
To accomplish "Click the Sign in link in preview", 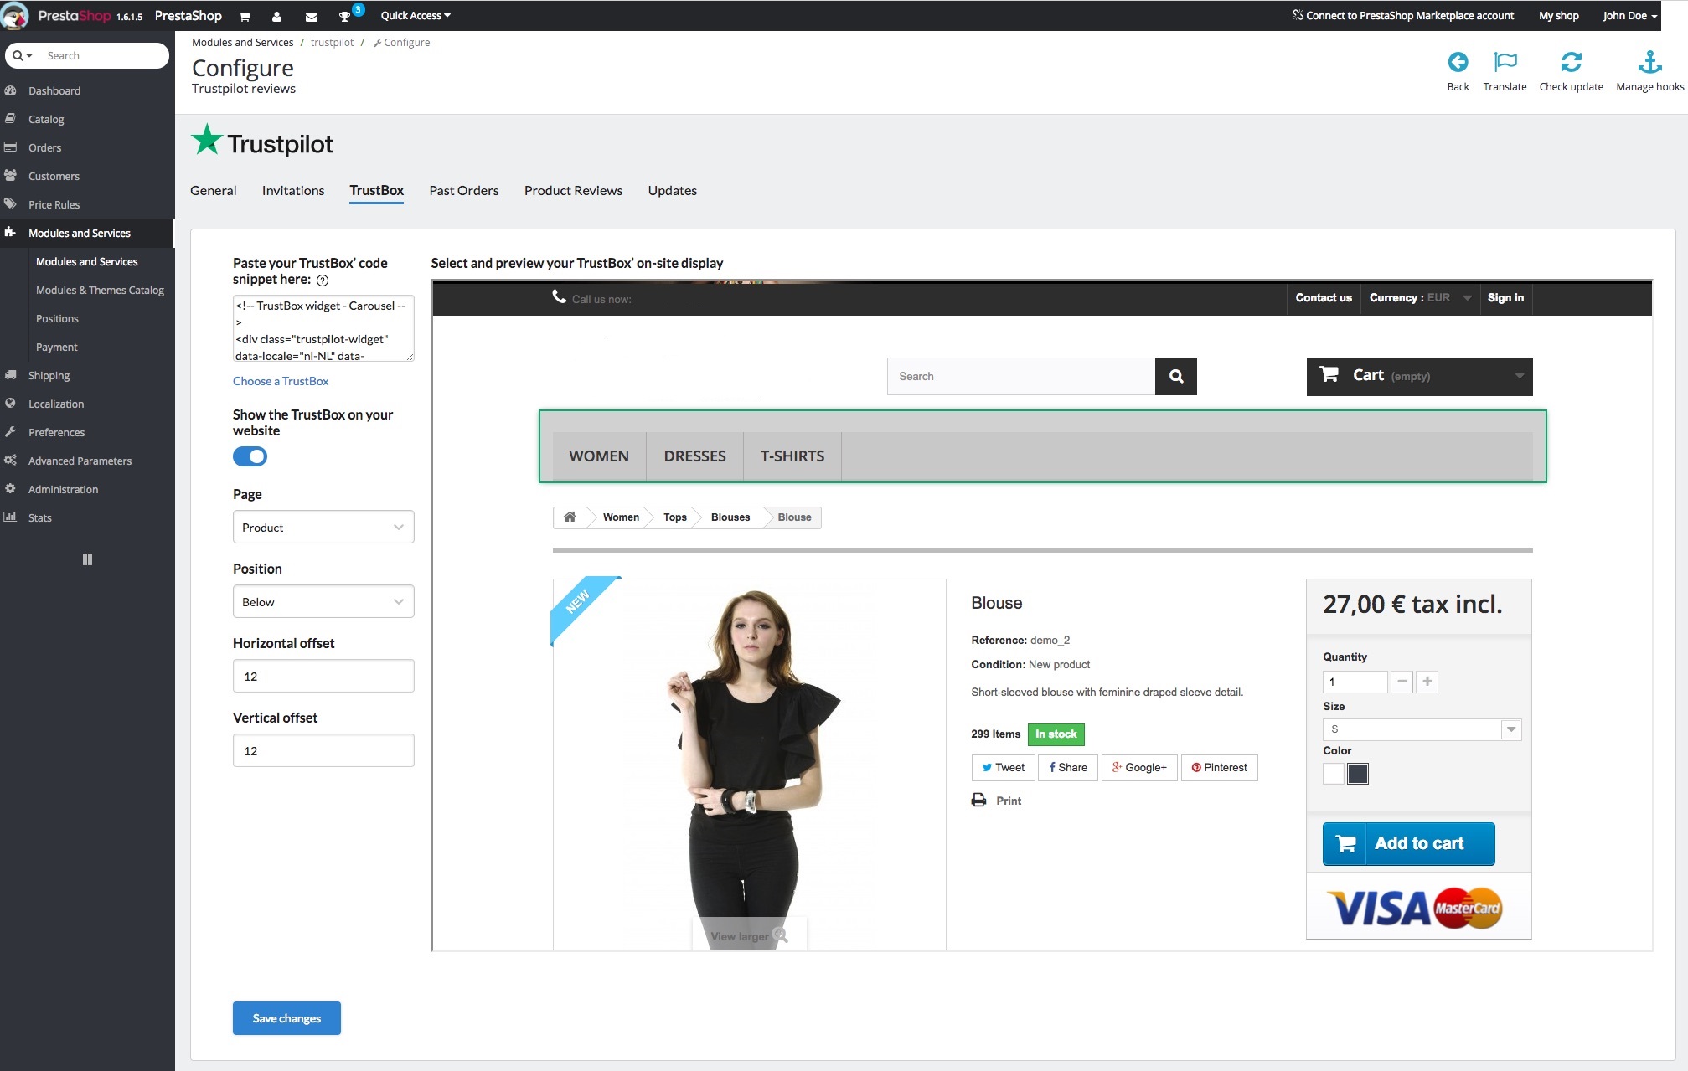I will [1505, 298].
